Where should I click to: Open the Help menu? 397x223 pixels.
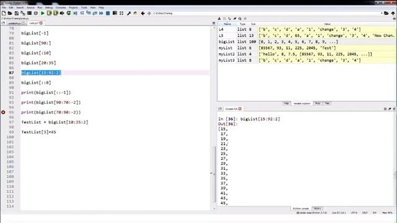click(x=101, y=7)
